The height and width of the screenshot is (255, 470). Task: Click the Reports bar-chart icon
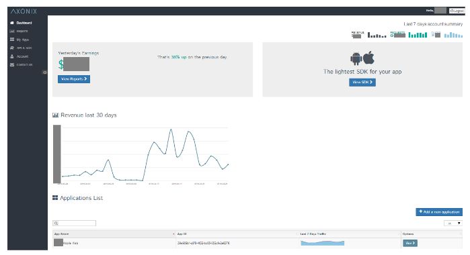click(x=12, y=31)
